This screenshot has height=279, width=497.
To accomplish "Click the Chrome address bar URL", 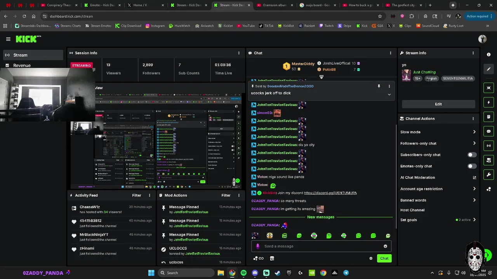I will click(x=71, y=16).
